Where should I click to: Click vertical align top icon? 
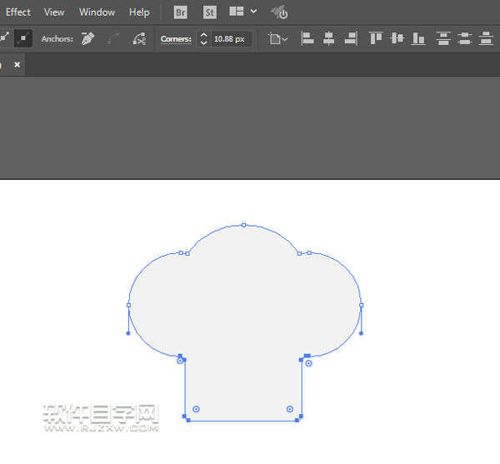pyautogui.click(x=376, y=38)
